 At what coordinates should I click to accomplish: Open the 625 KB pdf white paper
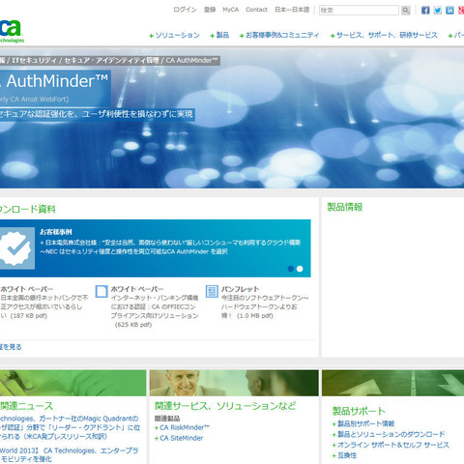(155, 311)
